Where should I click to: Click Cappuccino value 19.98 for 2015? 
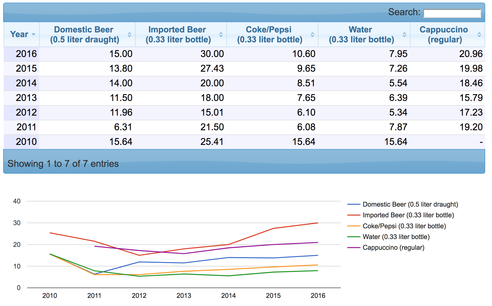pyautogui.click(x=471, y=69)
